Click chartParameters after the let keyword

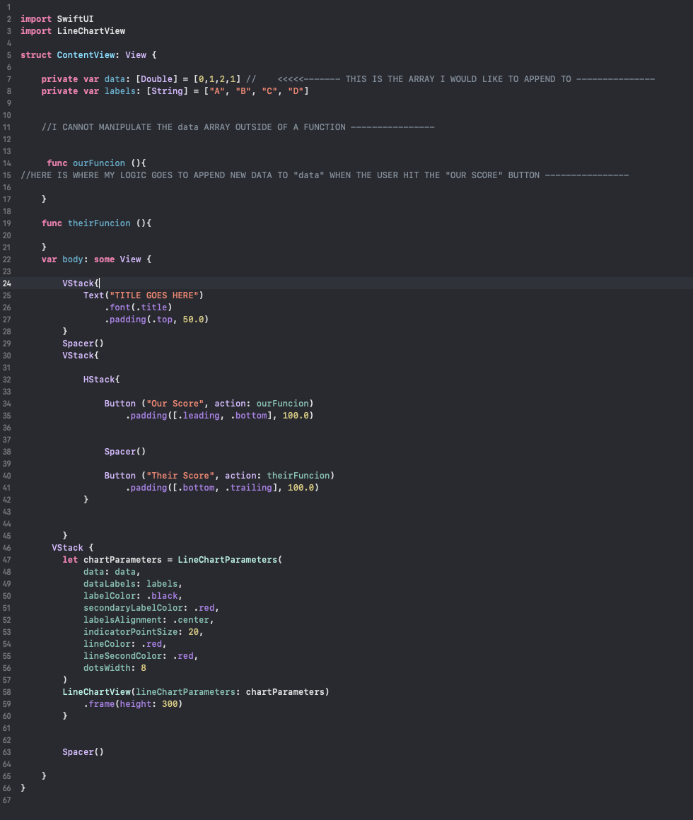(122, 560)
